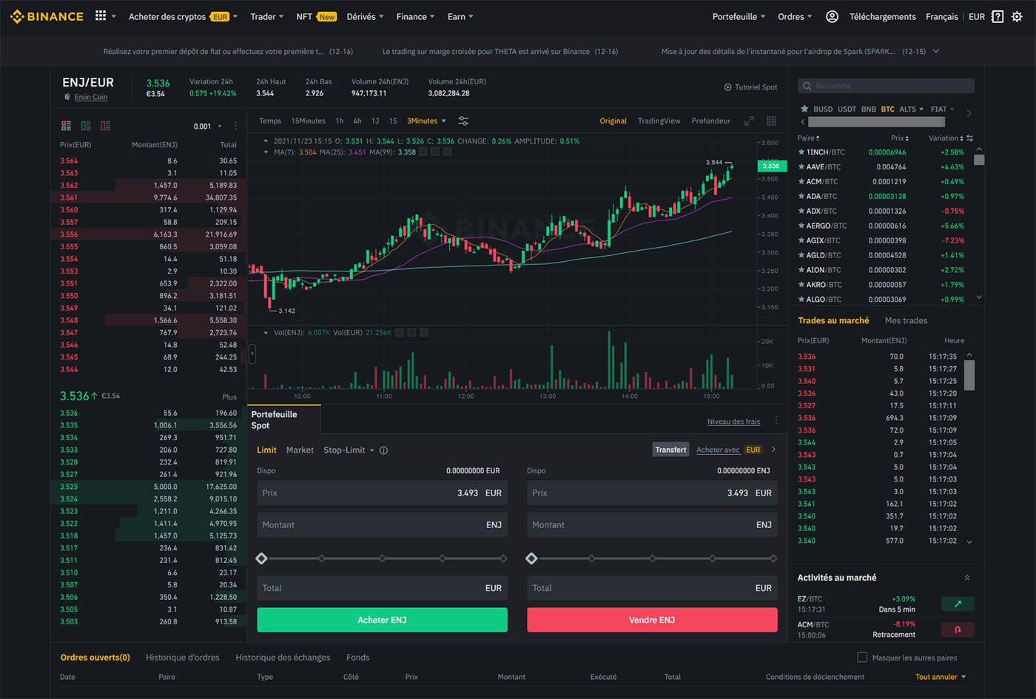Show buy orders only order book view
The height and width of the screenshot is (699, 1036).
click(86, 126)
